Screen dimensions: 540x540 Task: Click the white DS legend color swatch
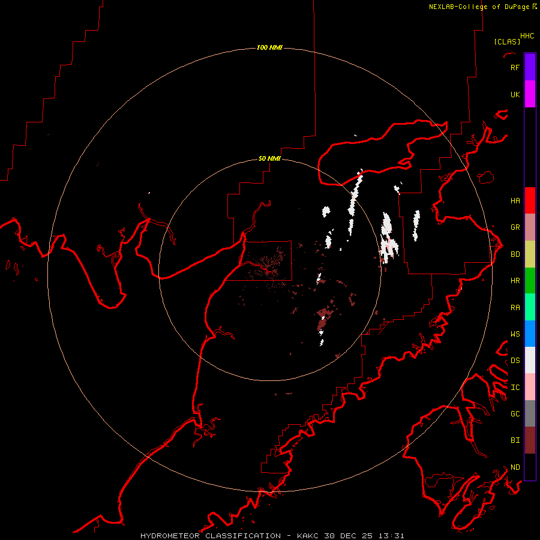pos(530,360)
